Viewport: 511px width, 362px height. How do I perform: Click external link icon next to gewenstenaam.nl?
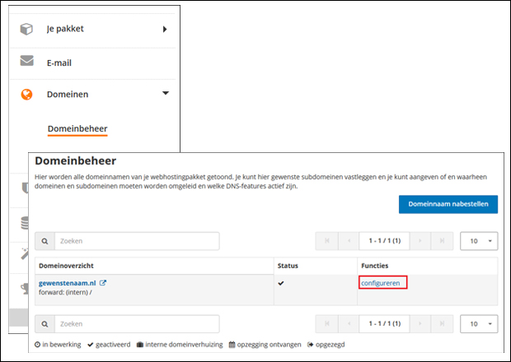(103, 283)
